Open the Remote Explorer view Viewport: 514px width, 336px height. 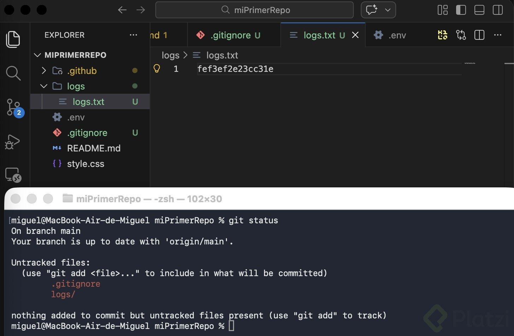(x=13, y=175)
